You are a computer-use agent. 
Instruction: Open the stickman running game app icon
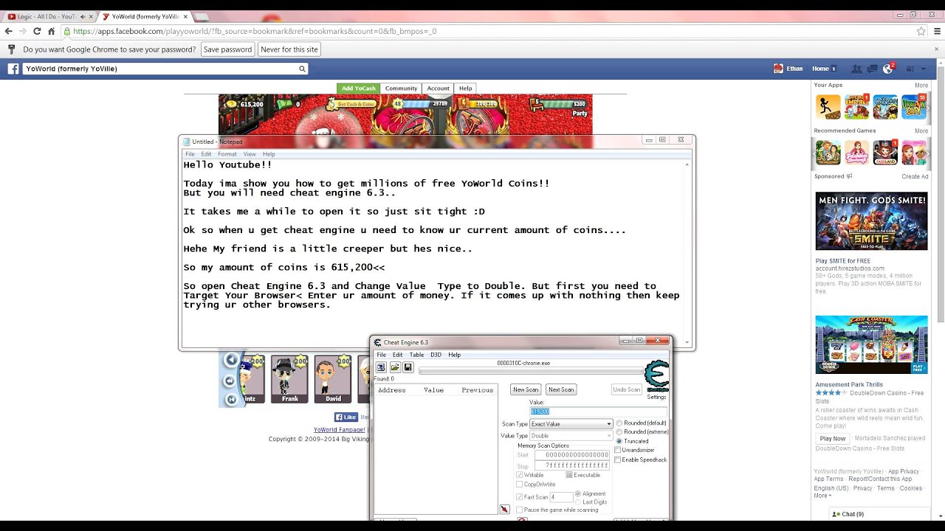click(828, 107)
